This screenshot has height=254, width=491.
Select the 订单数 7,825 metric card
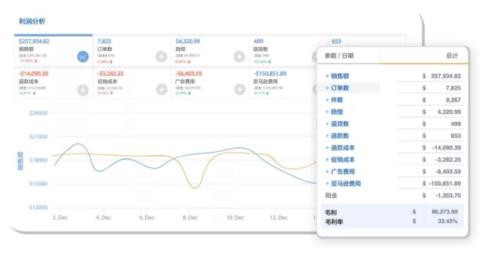click(132, 51)
